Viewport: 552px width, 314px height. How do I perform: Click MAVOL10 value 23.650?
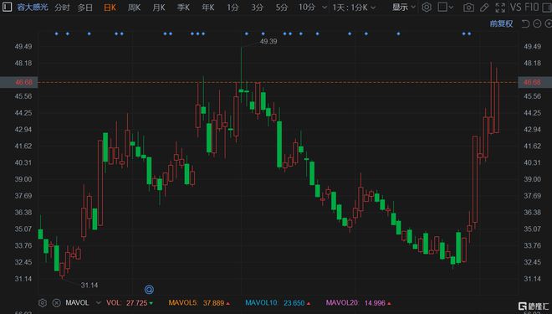coord(294,303)
